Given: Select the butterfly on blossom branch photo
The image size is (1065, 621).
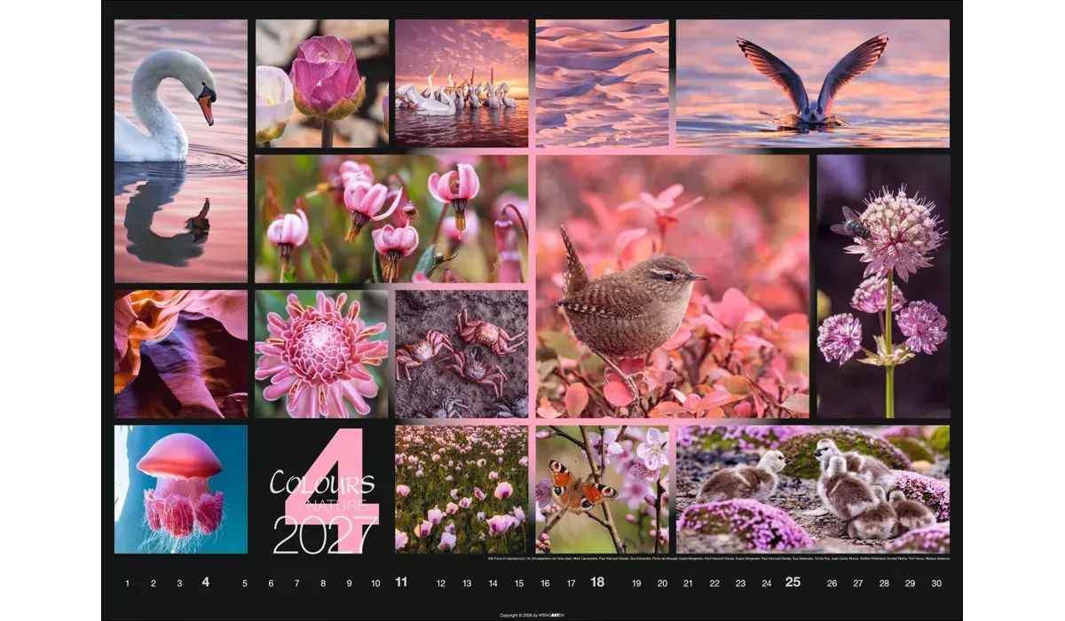Looking at the screenshot, I should pos(603,490).
